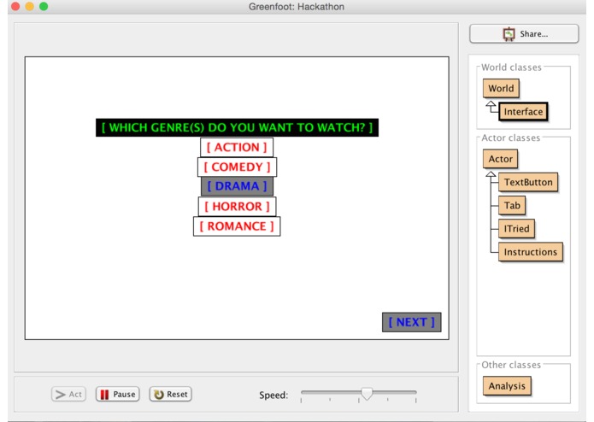Screen dimensions: 594x422
Task: Click the NEXT button in the world
Action: [412, 322]
